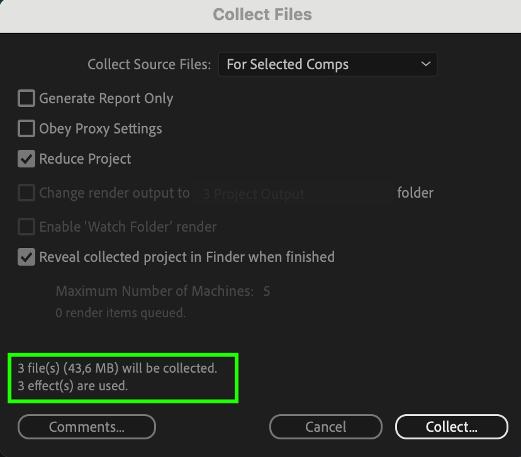Viewport: 521px width, 457px height.
Task: Select the Maximum Number of Machines value 5
Action: tap(267, 291)
